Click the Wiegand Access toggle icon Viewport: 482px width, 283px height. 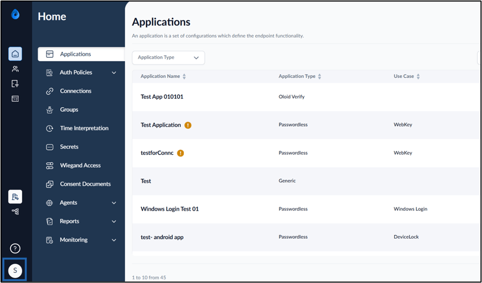pyautogui.click(x=49, y=166)
